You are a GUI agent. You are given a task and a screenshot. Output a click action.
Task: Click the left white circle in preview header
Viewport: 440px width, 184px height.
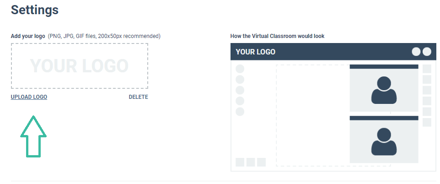pyautogui.click(x=416, y=52)
